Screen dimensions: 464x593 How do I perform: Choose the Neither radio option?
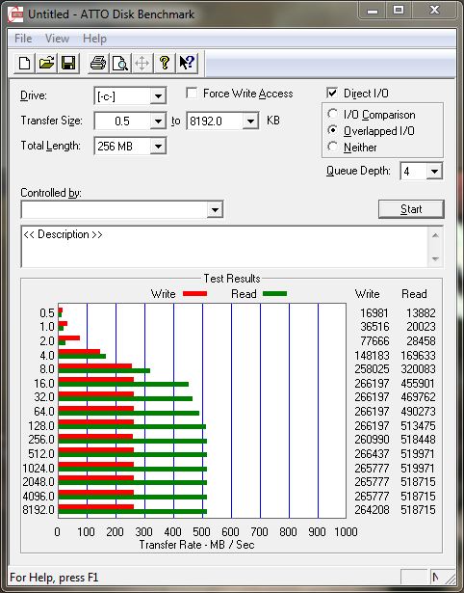pyautogui.click(x=333, y=147)
